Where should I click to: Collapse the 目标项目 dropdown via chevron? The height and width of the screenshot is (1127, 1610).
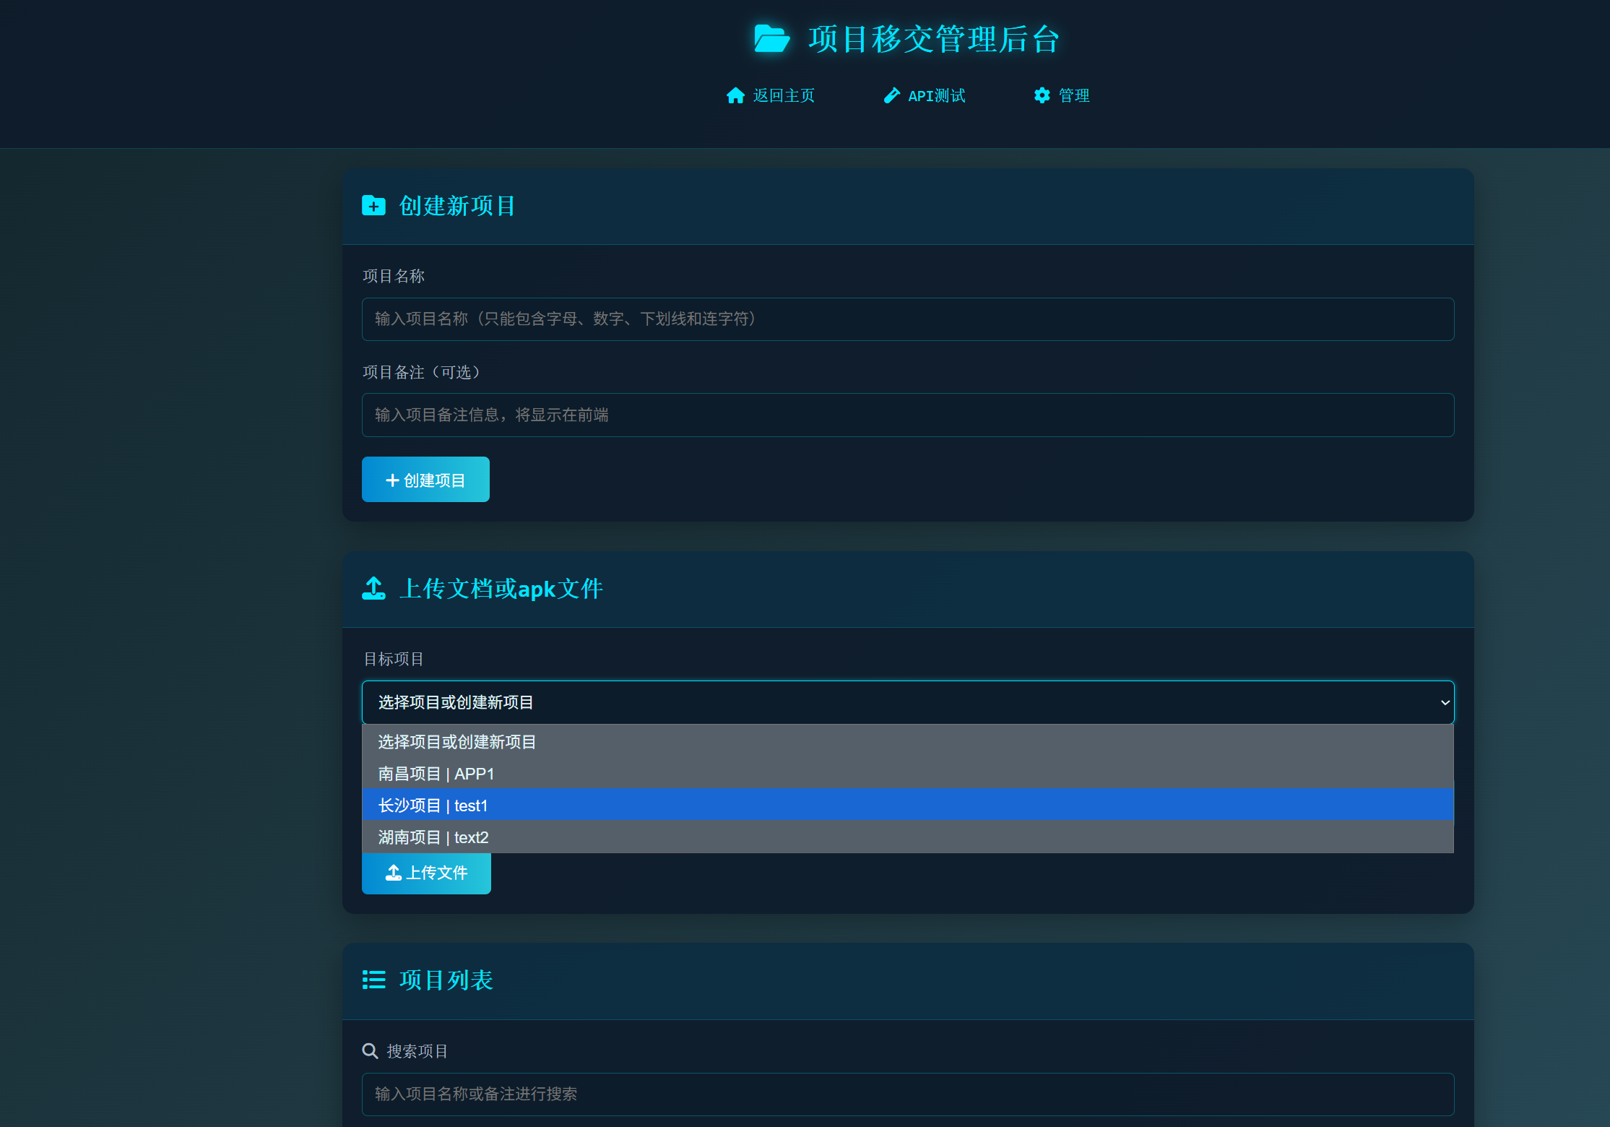point(1445,702)
